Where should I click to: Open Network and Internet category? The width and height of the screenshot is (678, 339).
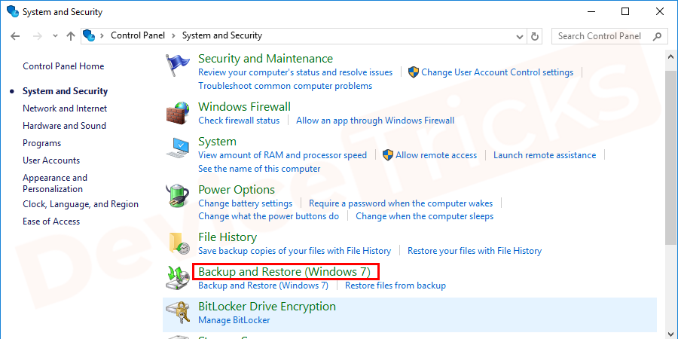coord(65,108)
